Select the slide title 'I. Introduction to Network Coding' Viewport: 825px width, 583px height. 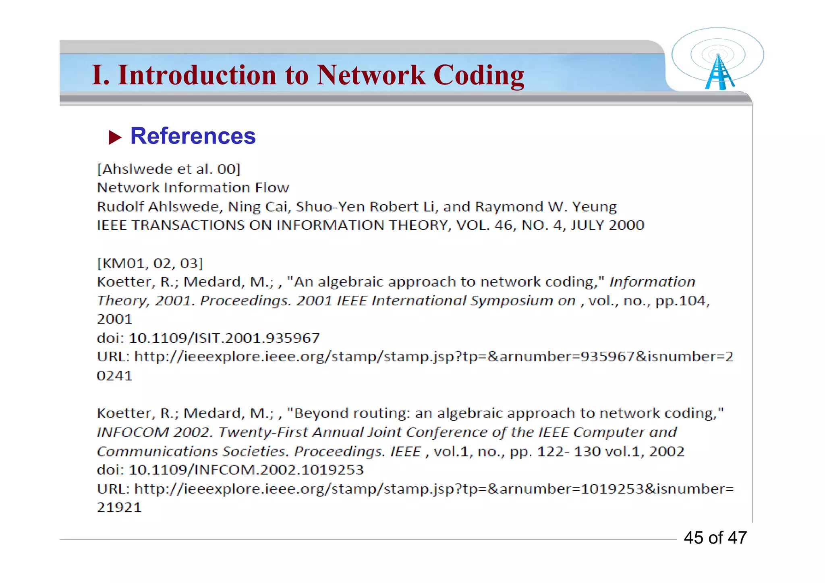308,75
